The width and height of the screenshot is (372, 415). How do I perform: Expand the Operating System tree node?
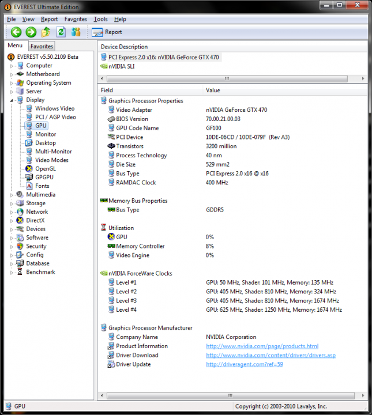(12, 83)
